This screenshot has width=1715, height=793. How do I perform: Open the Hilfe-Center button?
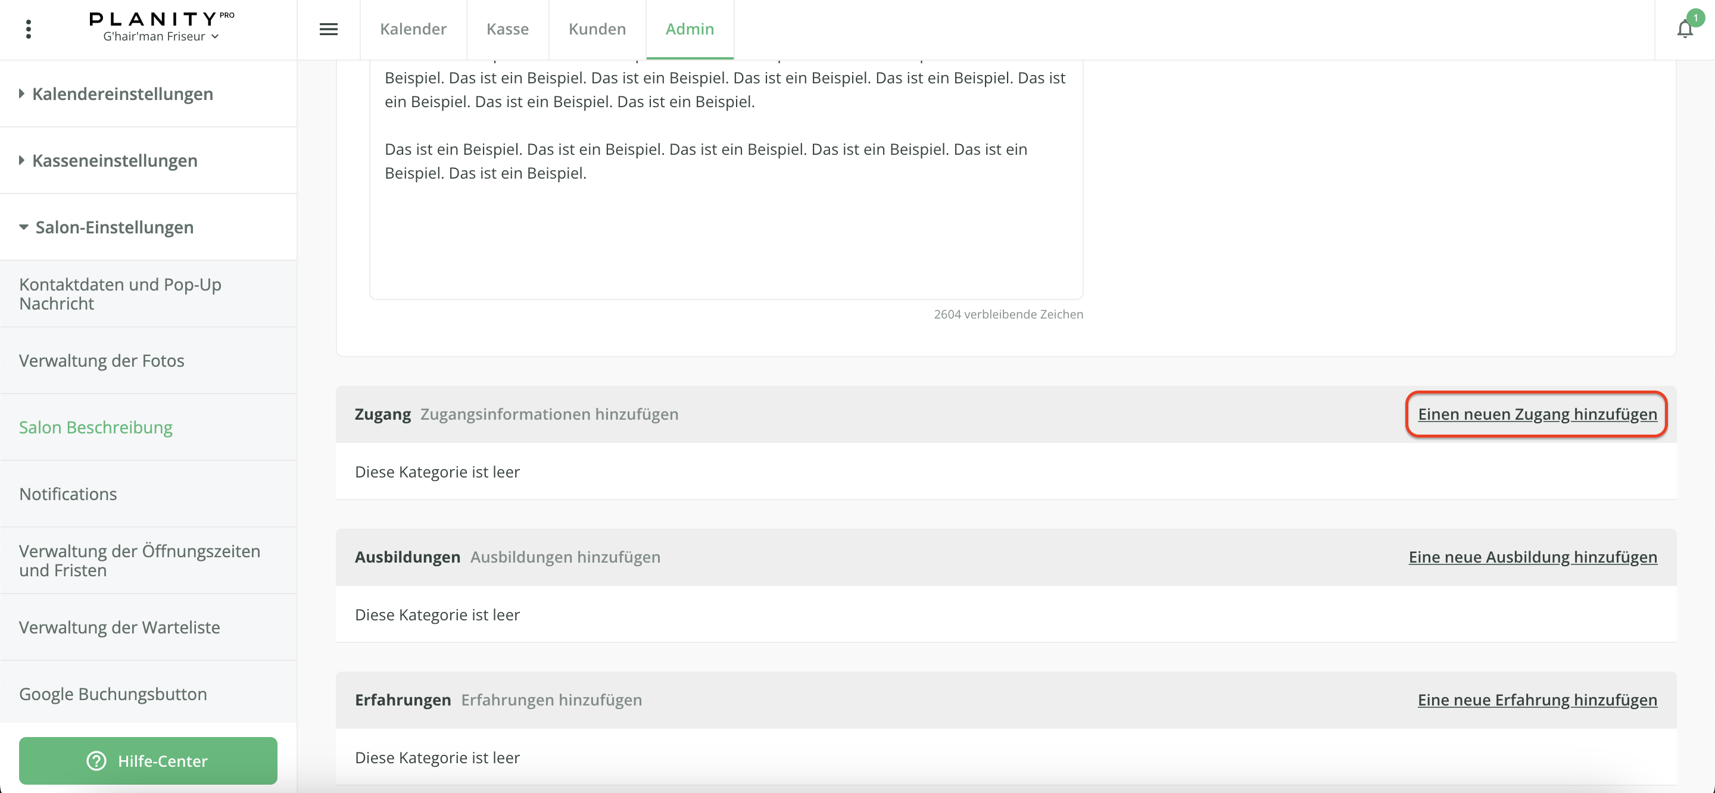point(148,760)
